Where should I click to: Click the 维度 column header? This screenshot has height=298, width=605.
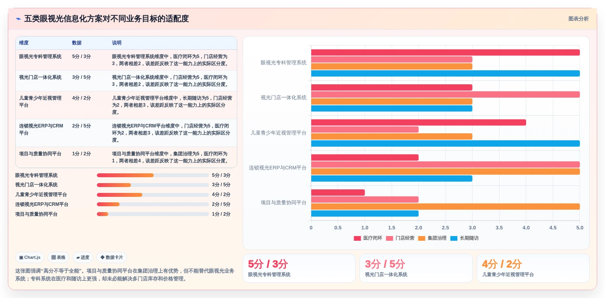click(24, 43)
